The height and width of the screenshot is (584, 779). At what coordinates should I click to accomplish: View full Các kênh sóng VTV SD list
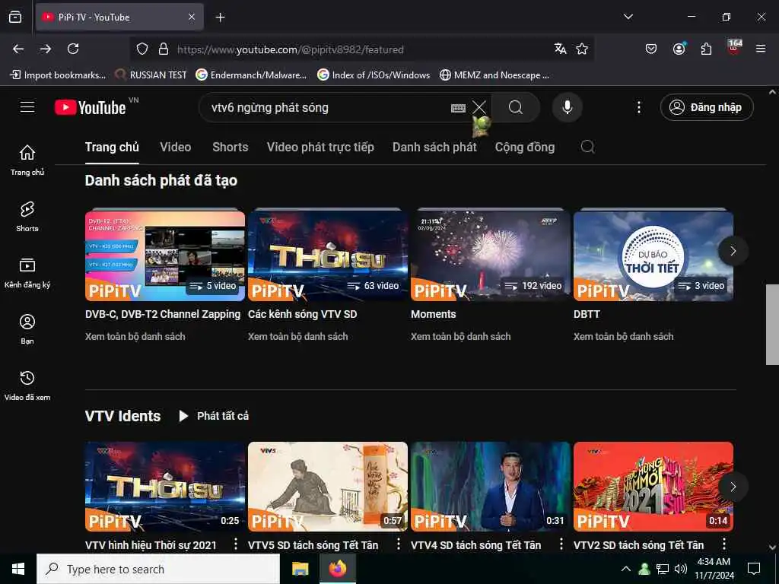point(298,336)
